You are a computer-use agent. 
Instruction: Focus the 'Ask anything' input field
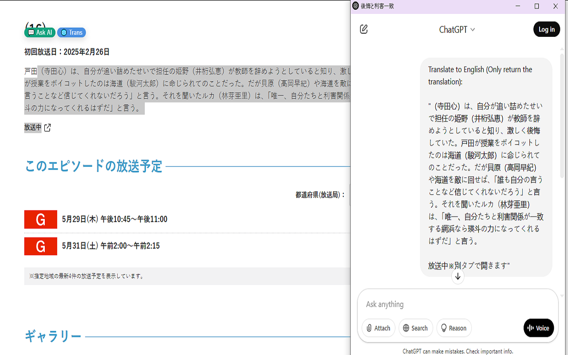(444, 304)
